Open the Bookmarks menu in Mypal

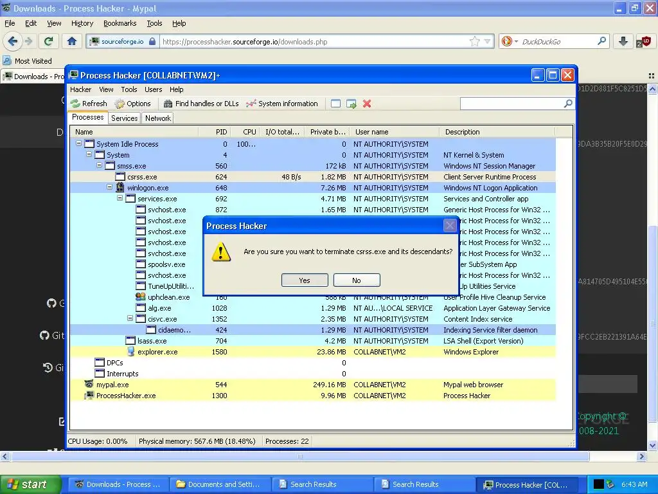[120, 24]
